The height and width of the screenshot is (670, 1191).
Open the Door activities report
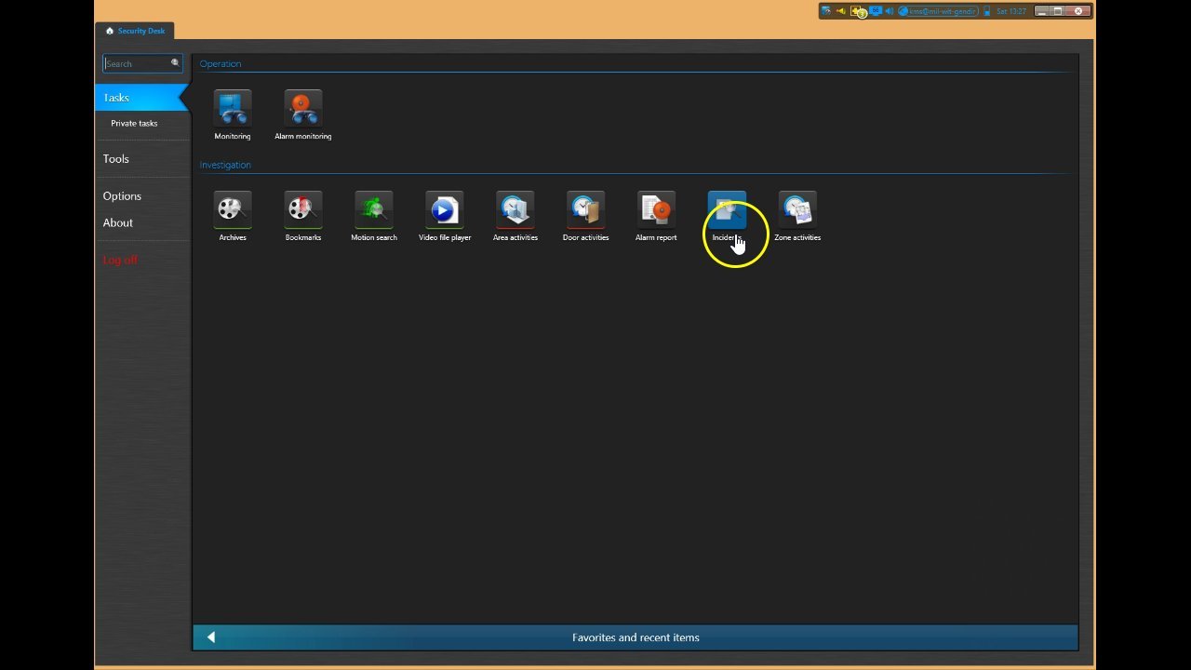pos(586,217)
